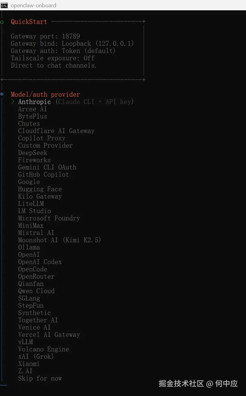This screenshot has width=246, height=396.
Task: Select GitHub Copilot provider
Action: (x=43, y=175)
